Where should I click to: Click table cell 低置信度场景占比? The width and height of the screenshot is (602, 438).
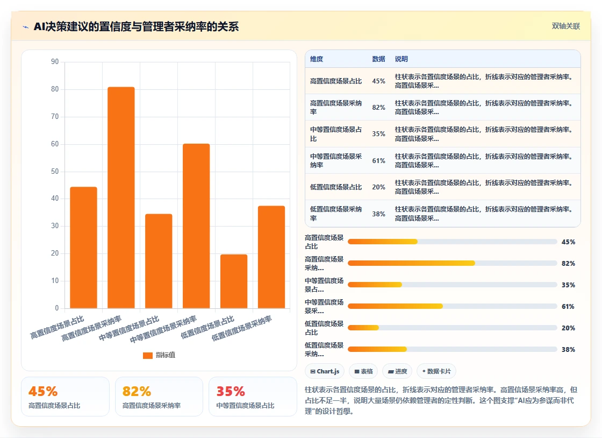pyautogui.click(x=336, y=187)
